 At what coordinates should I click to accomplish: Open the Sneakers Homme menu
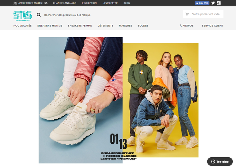[50, 26]
